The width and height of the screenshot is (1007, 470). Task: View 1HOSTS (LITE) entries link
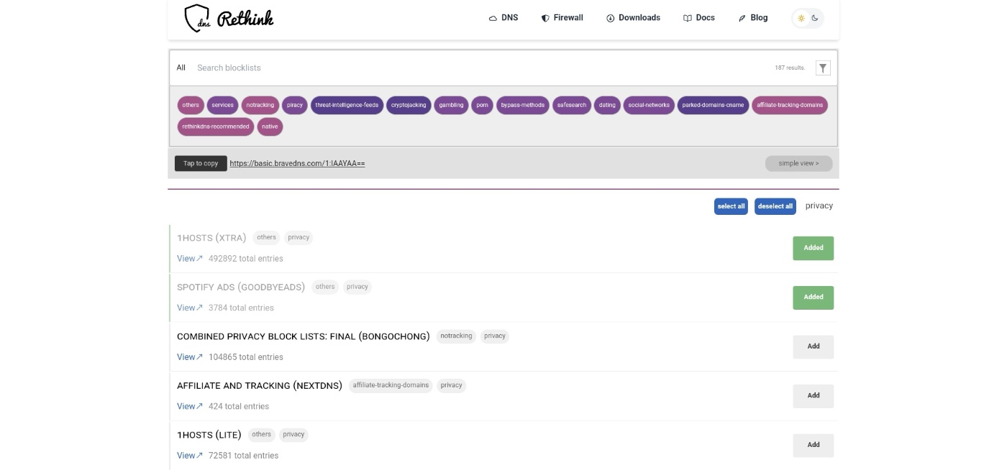(x=190, y=456)
